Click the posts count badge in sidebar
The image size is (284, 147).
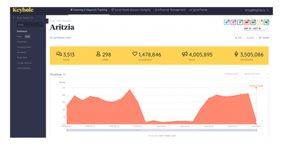(x=27, y=36)
